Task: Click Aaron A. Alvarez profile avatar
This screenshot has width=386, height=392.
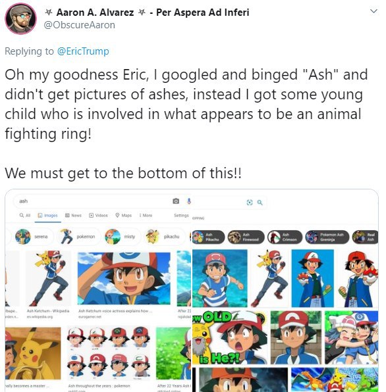Action: [21, 19]
